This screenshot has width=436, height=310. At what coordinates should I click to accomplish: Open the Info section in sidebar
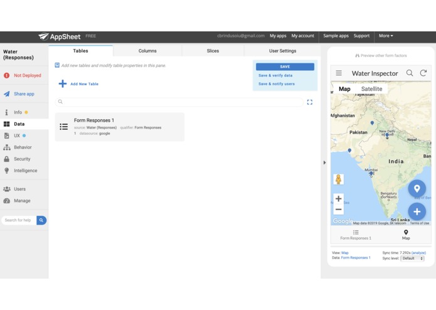point(16,112)
